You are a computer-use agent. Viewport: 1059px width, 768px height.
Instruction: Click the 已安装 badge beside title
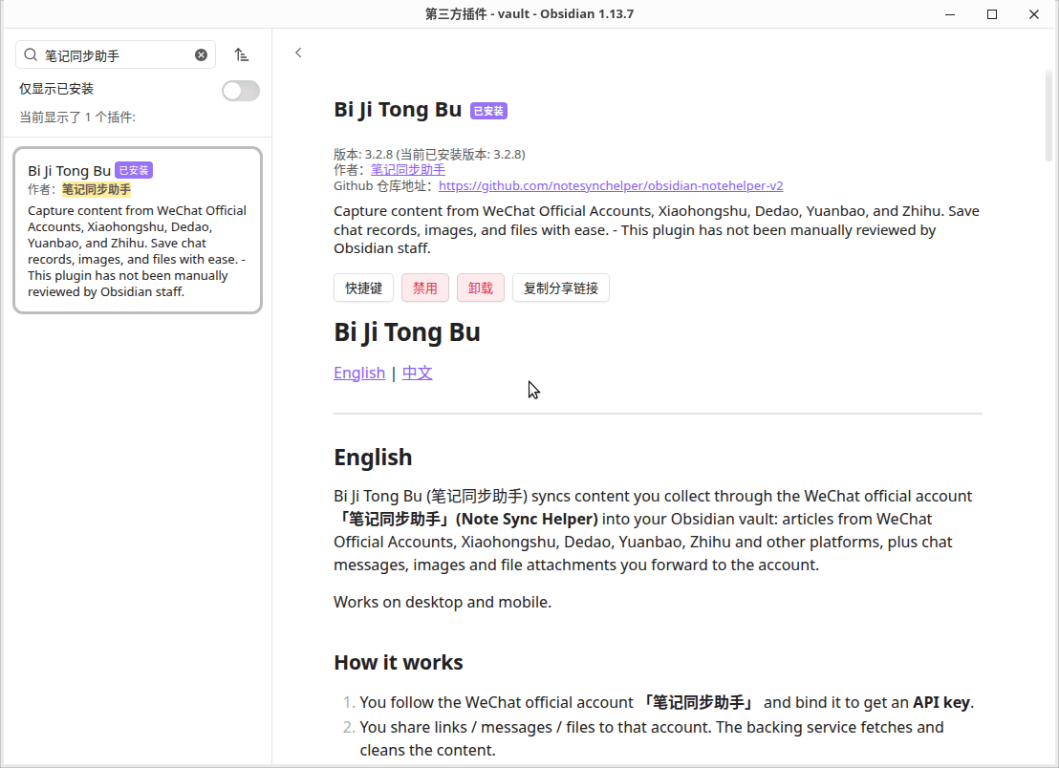click(x=489, y=111)
